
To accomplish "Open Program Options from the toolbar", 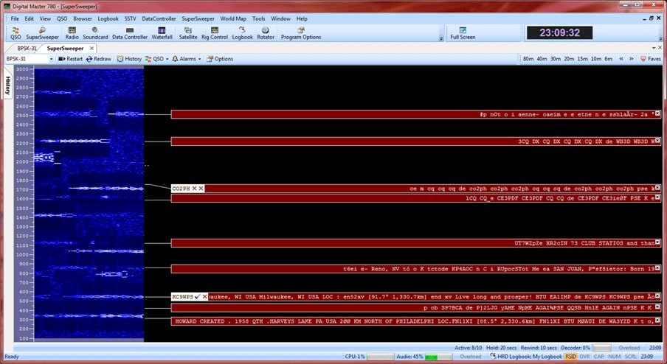I will 300,33.
